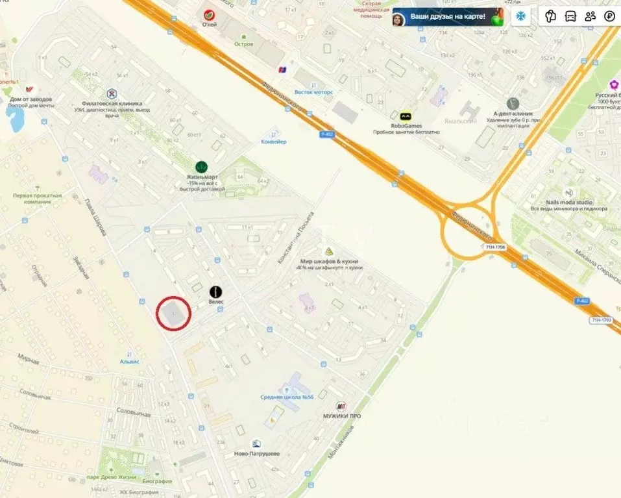Select the Nails moda studio marker
Viewport: 621px width, 498px height.
point(569,193)
